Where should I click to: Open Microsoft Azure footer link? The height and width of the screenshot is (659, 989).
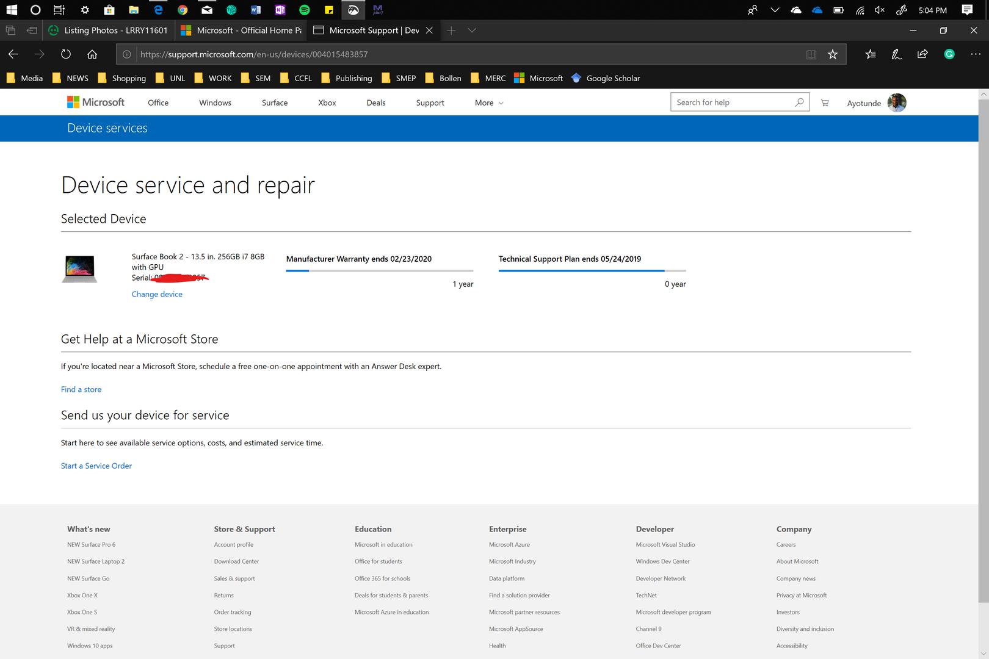(509, 544)
